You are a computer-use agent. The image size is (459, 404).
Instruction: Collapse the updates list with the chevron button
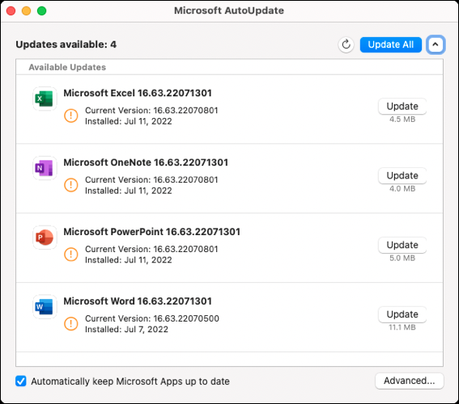436,44
